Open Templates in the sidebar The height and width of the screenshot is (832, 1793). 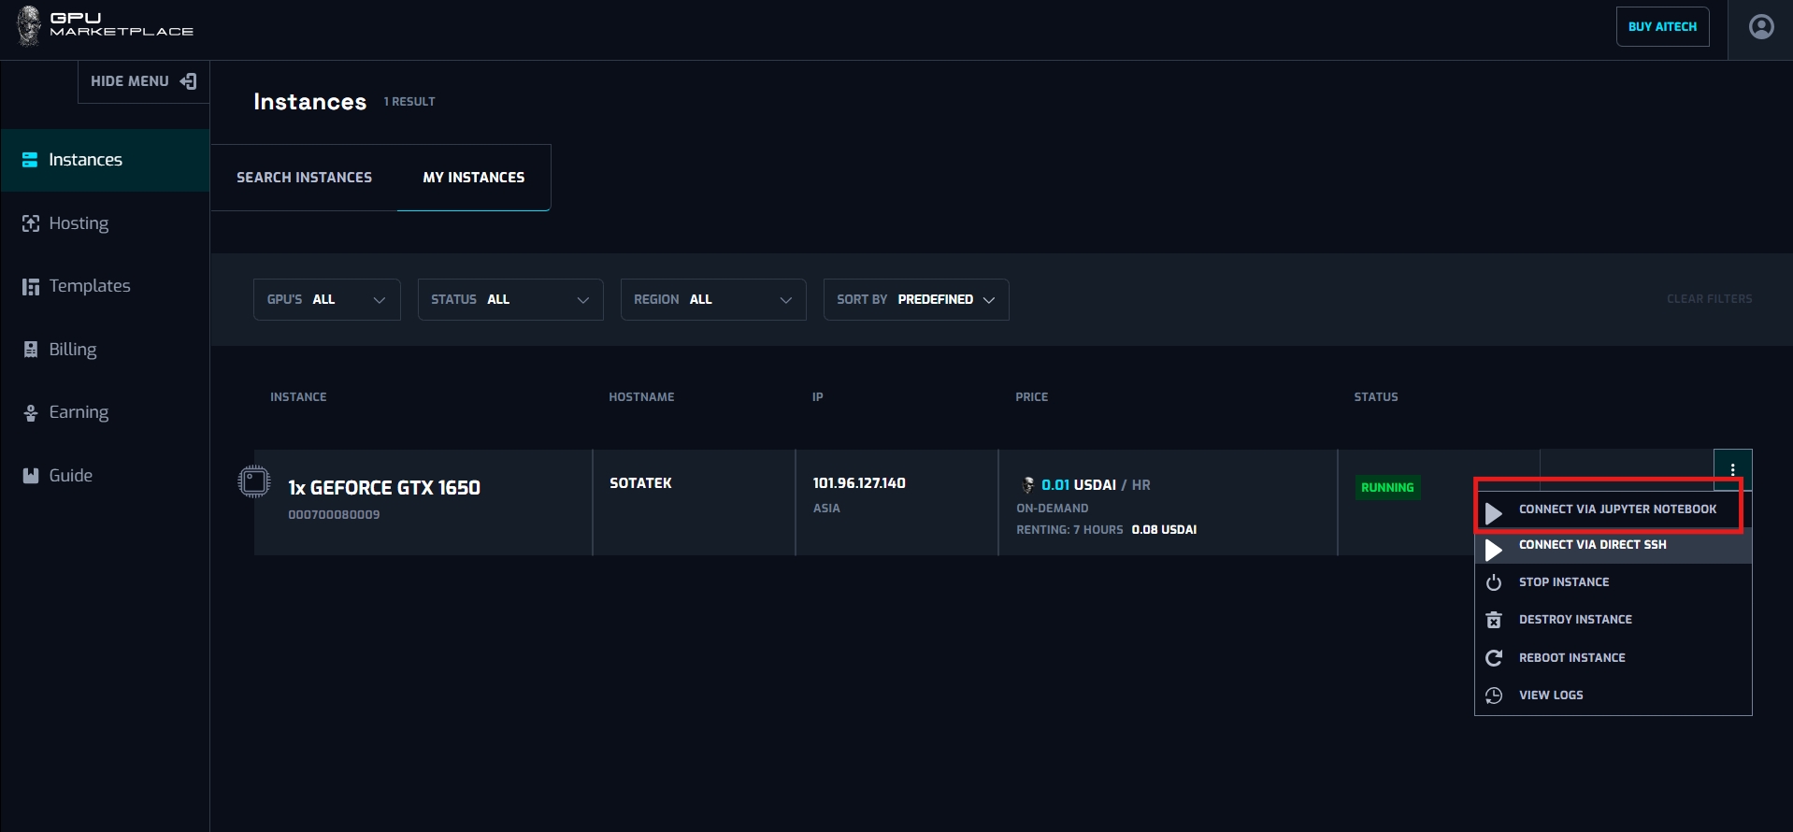point(89,286)
